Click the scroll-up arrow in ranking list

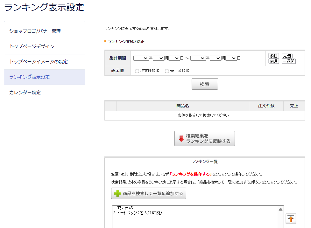[280, 209]
